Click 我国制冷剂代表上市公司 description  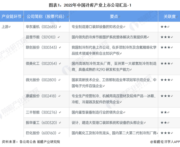[x=114, y=50]
